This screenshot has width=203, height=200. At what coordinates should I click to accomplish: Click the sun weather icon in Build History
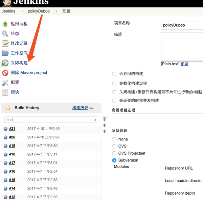[x=8, y=108]
